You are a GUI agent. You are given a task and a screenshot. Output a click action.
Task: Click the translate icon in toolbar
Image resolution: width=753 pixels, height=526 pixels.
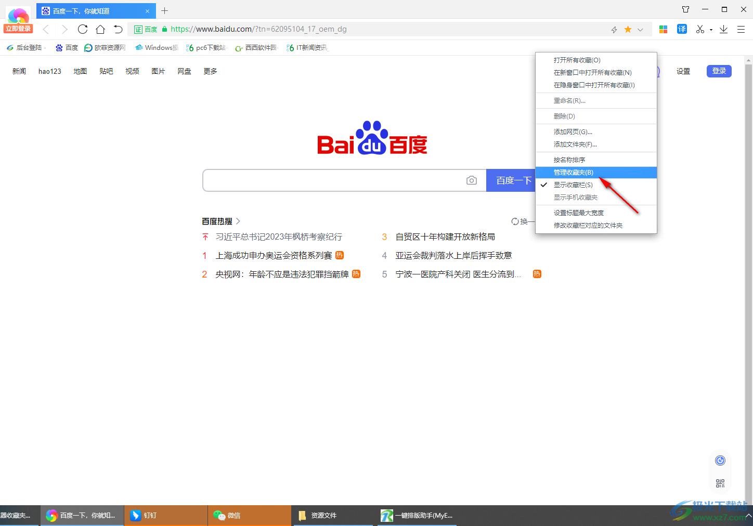682,29
